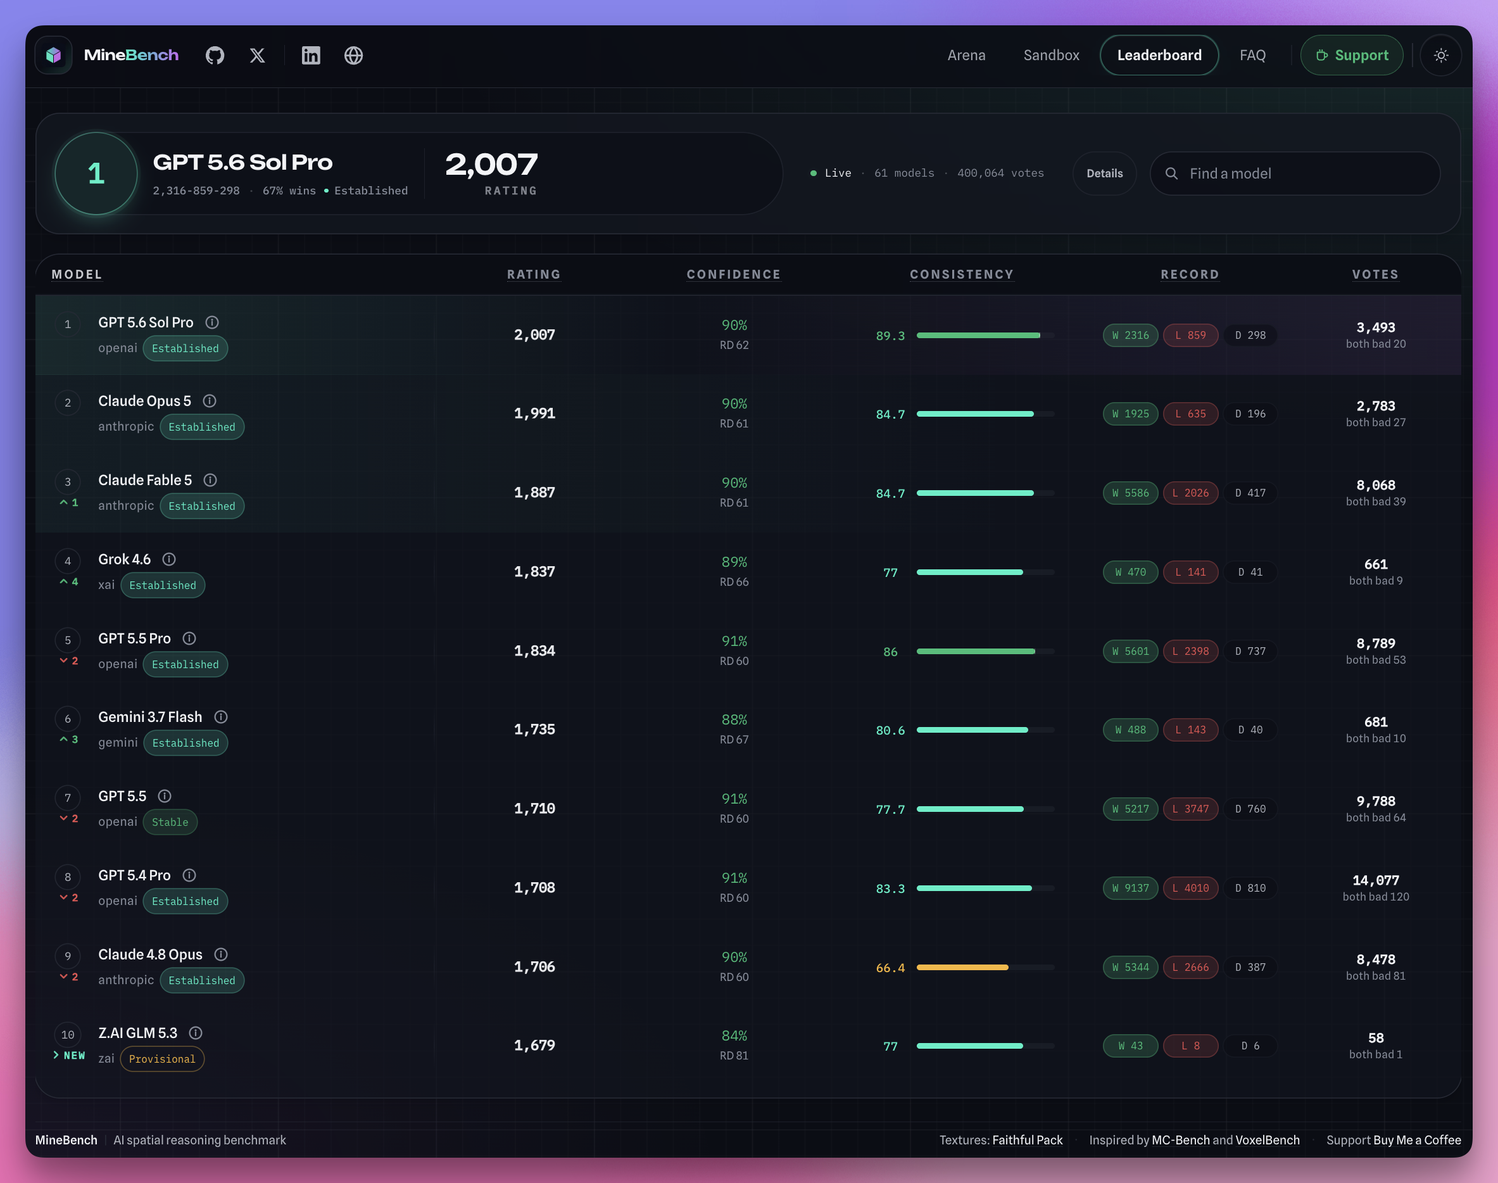
Task: Open info icon for Gemini 3.7 Flash
Action: click(x=221, y=717)
